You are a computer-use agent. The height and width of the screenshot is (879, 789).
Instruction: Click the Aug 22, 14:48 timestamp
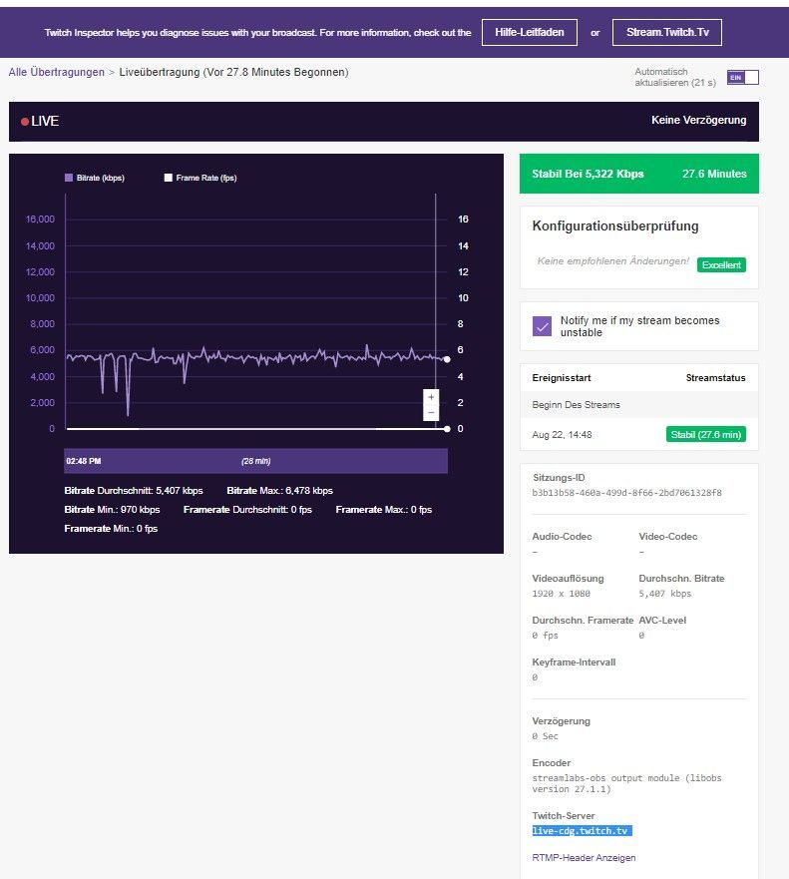coord(562,434)
